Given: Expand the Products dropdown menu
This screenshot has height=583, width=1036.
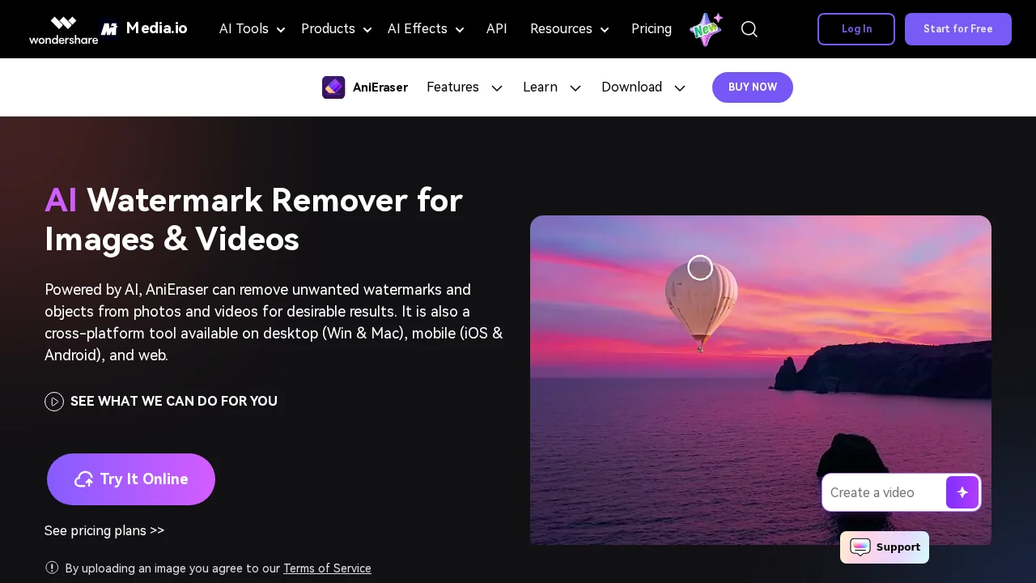Looking at the screenshot, I should 336,29.
